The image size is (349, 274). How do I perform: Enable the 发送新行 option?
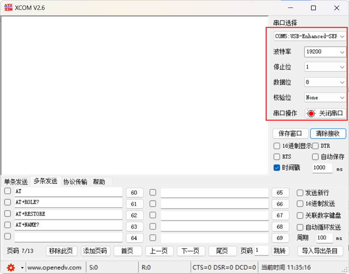click(300, 193)
